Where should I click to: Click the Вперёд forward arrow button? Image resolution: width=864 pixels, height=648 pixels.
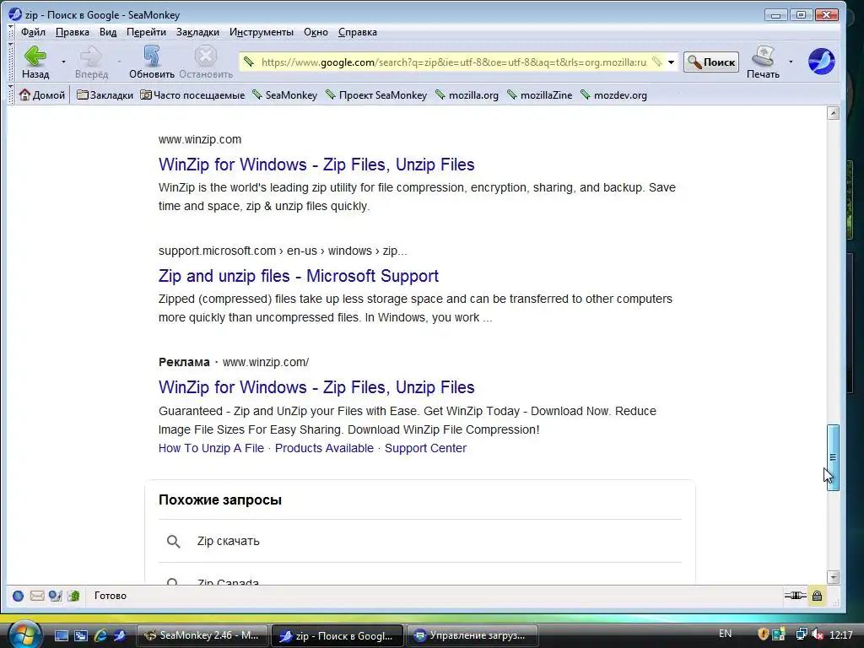(91, 62)
